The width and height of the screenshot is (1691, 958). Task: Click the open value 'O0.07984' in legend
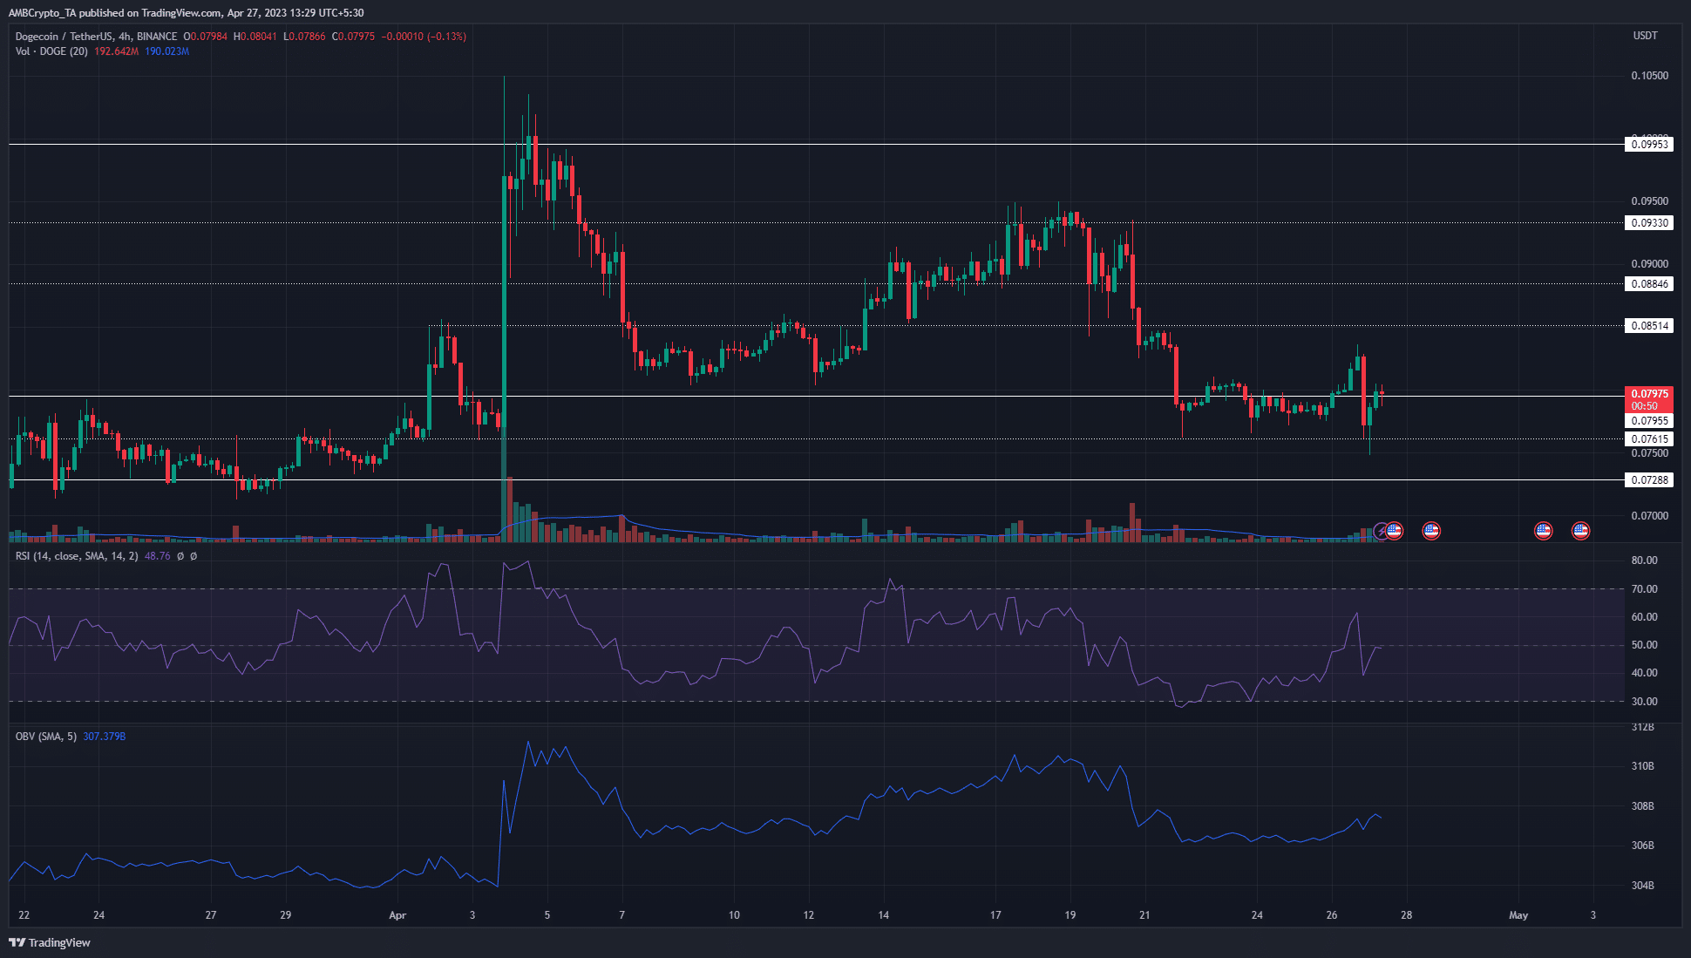206,37
